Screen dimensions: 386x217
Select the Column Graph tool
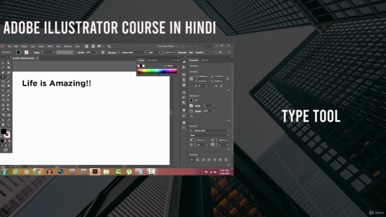coord(8,115)
